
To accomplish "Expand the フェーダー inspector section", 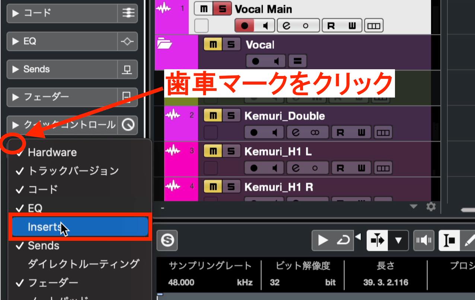I will [x=16, y=97].
